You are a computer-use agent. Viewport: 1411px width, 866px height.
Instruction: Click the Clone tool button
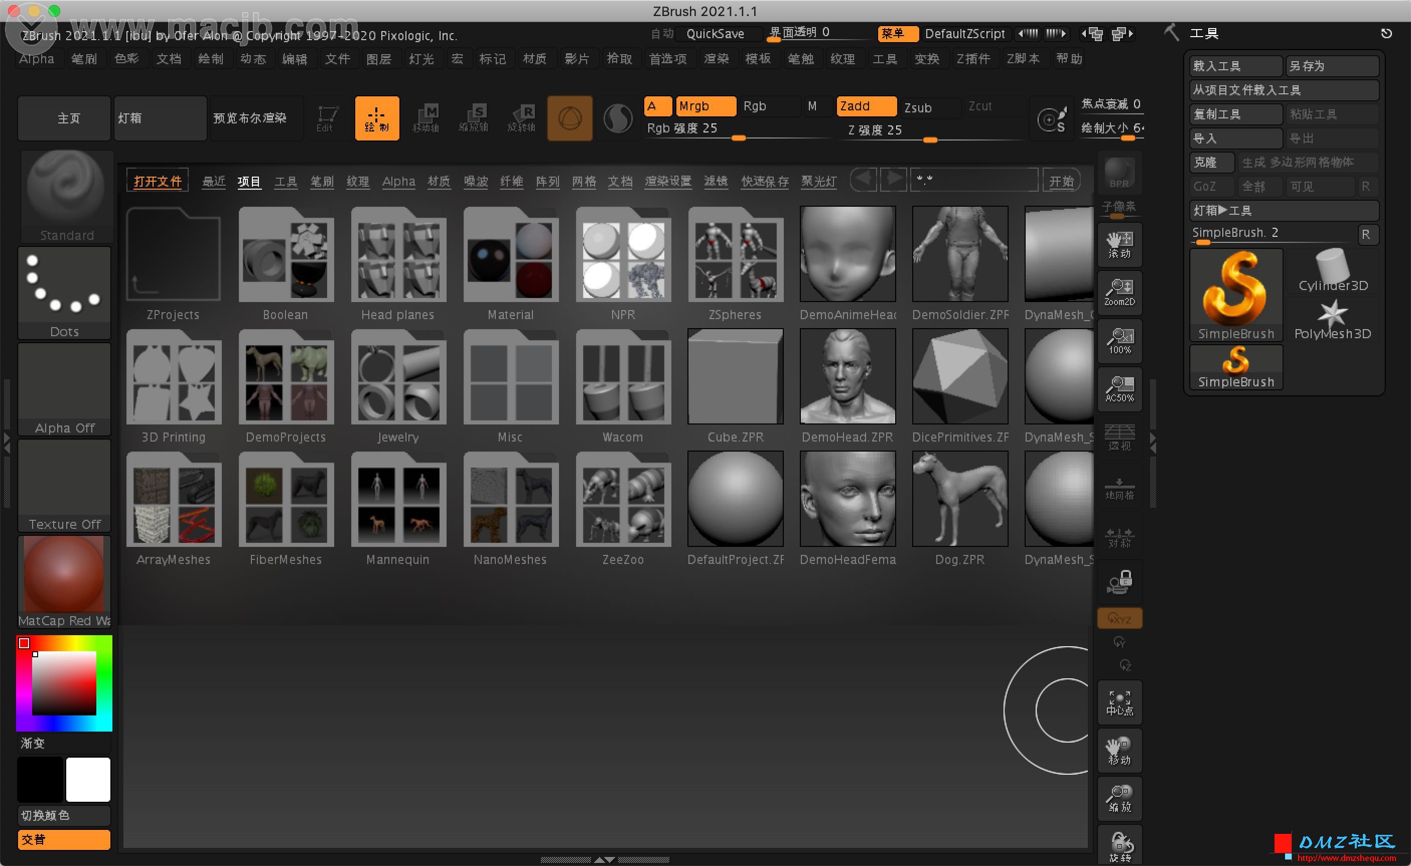coord(1211,163)
